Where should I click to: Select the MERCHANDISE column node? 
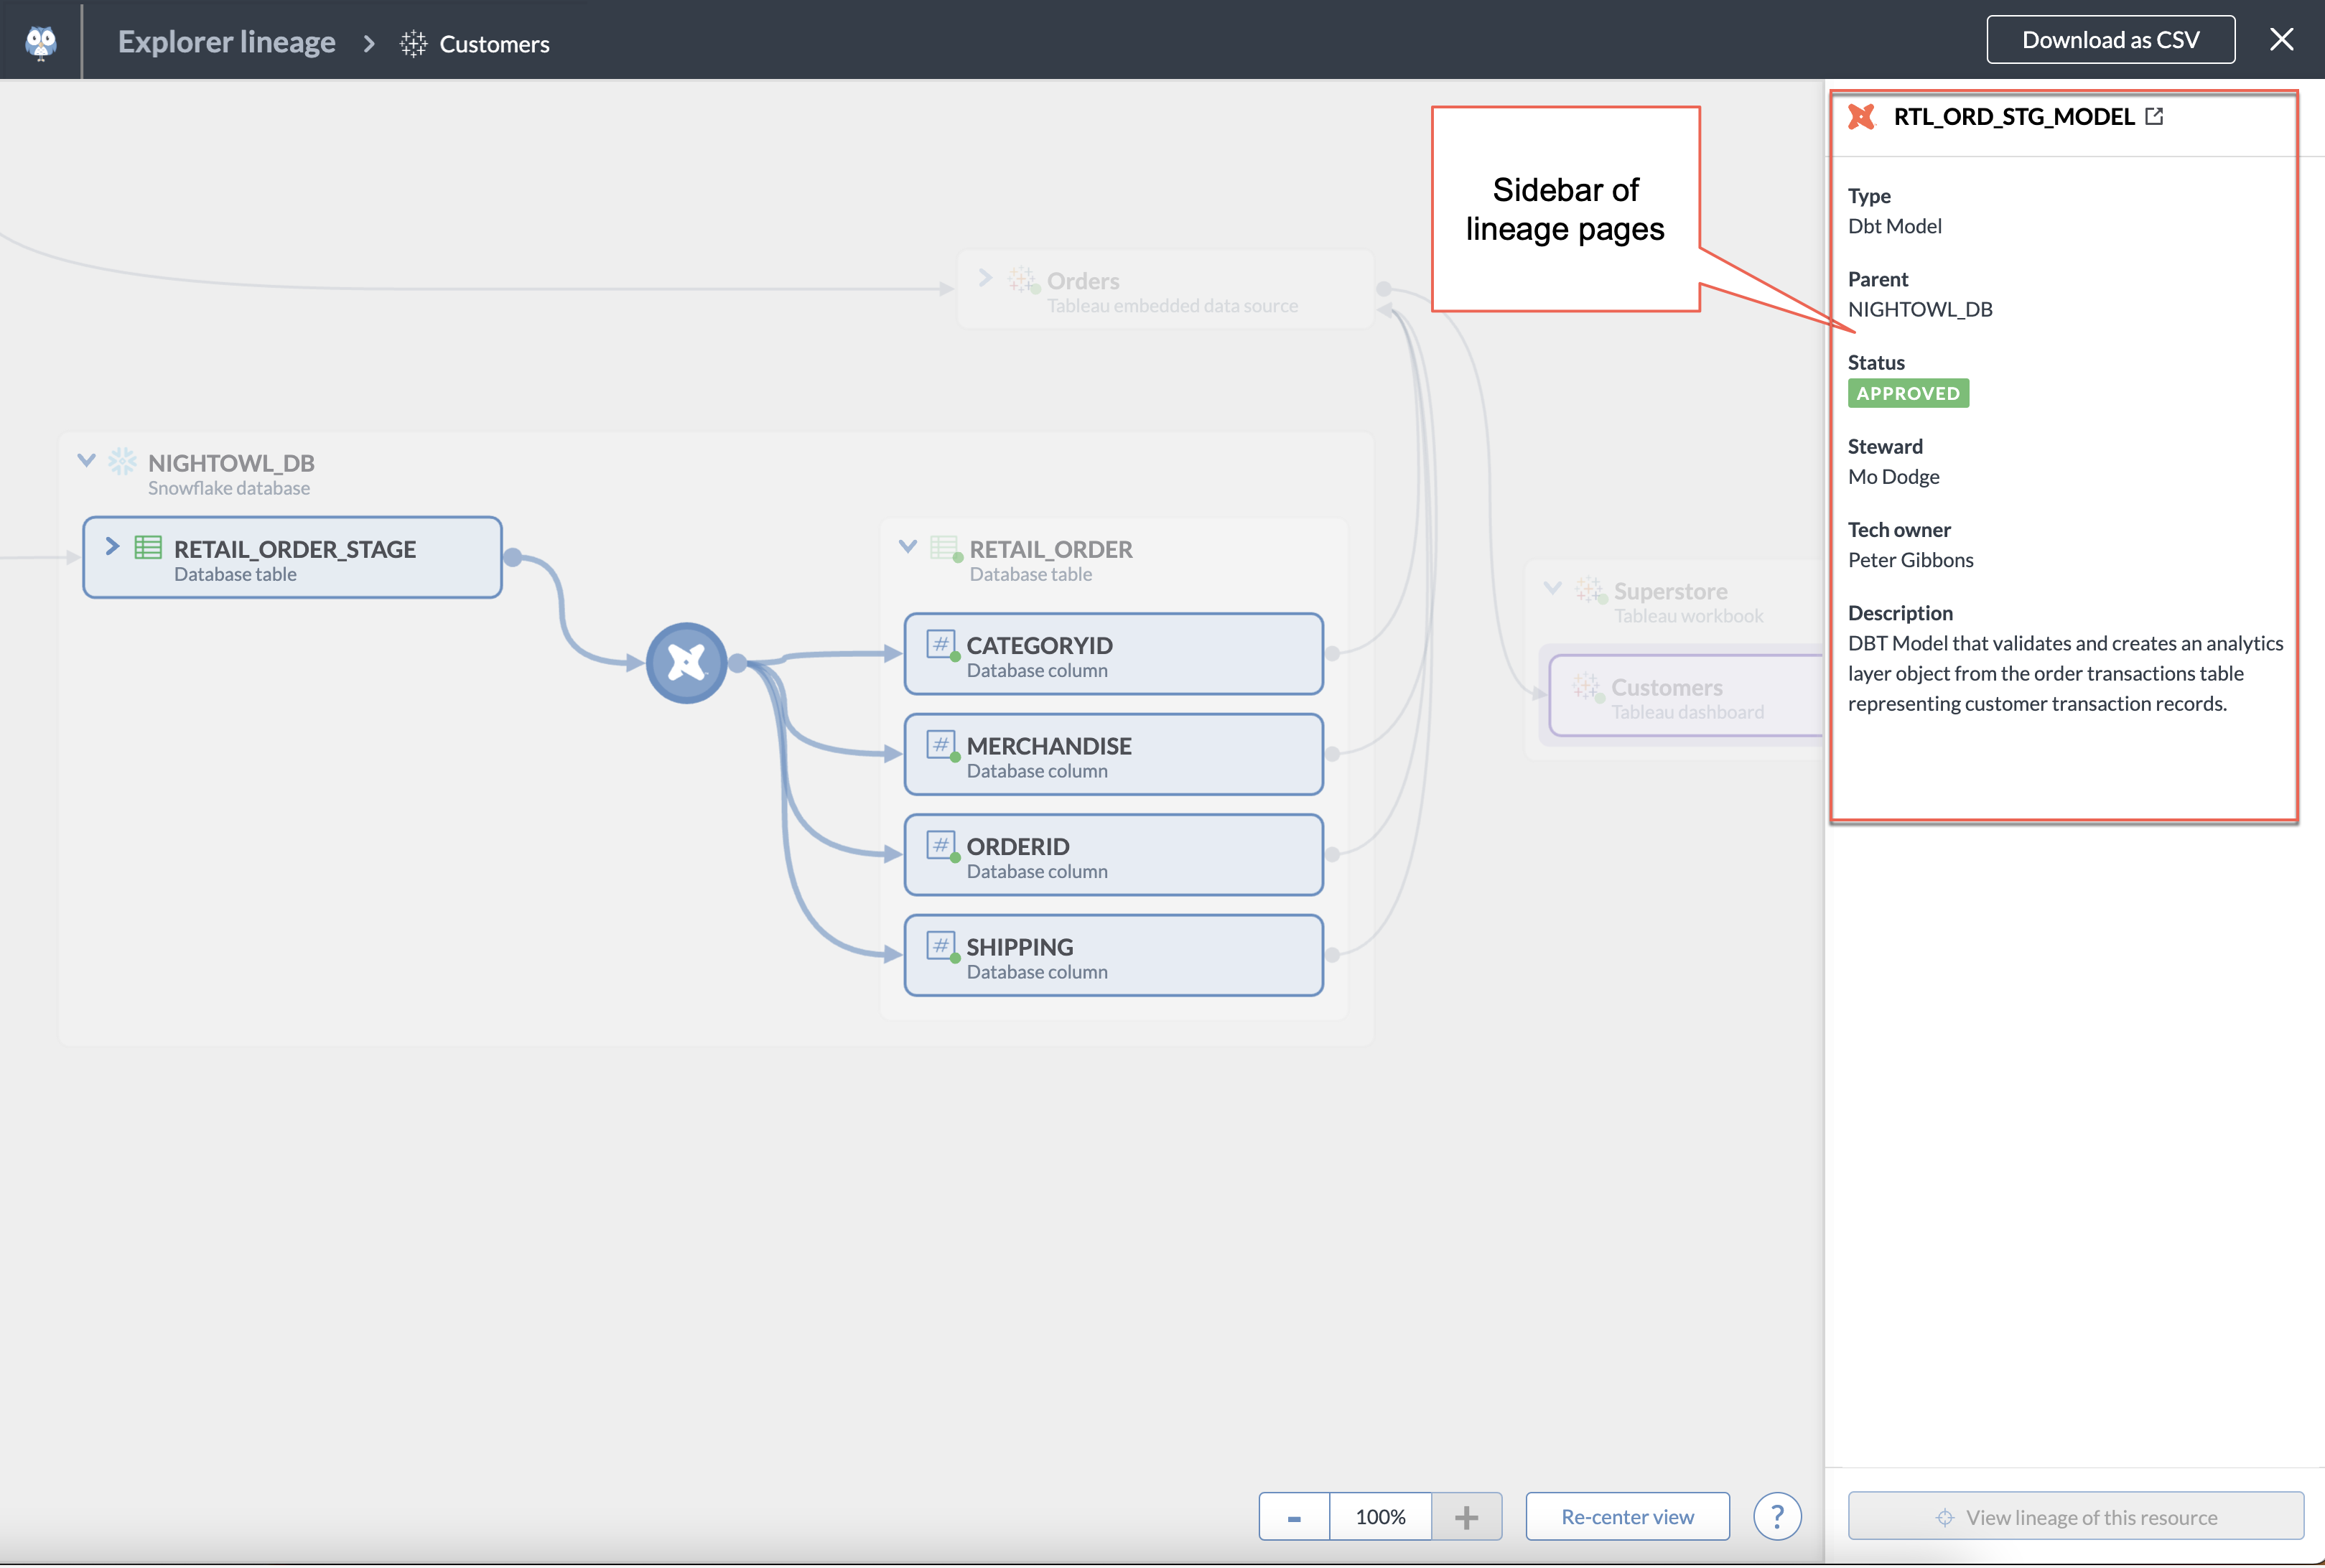[1114, 755]
